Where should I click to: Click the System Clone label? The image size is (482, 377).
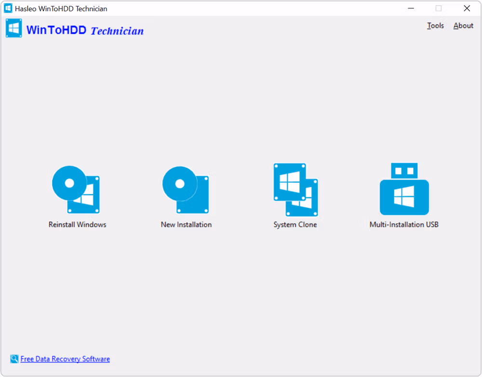click(295, 225)
